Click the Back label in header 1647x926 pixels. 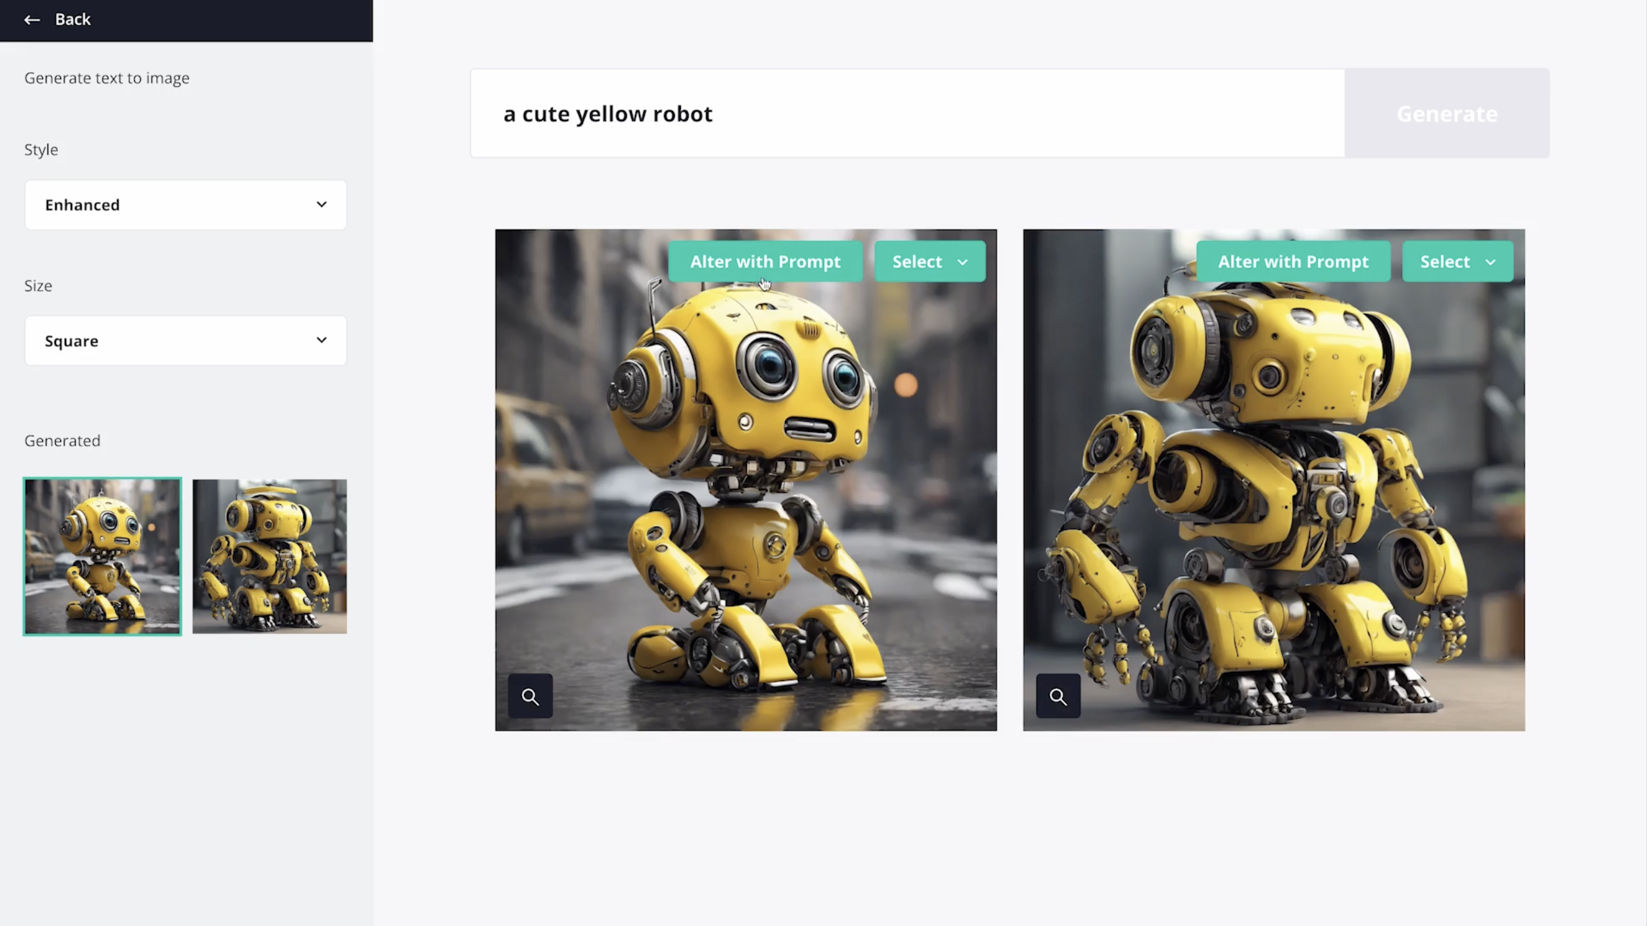(x=73, y=19)
